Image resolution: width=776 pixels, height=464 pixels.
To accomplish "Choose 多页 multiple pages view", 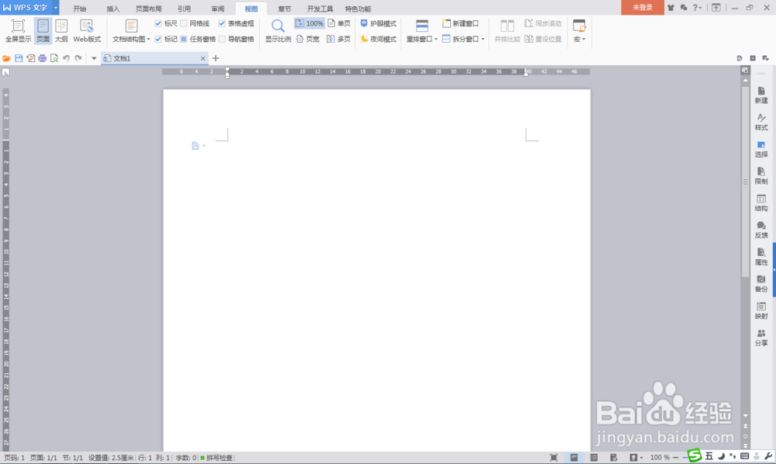I will [x=339, y=39].
